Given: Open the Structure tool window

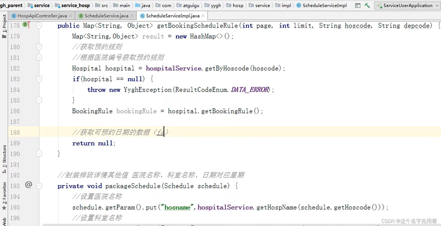Looking at the screenshot, I should point(4,159).
